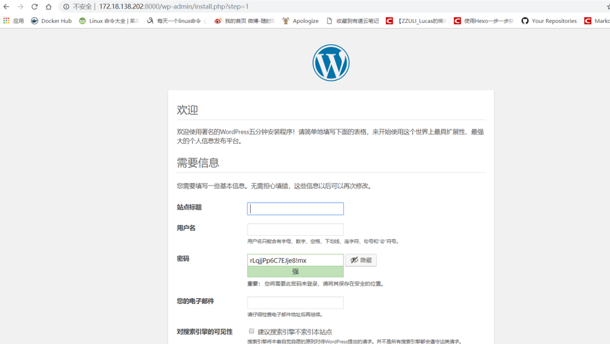Click into the 您的电子邮件 field
This screenshot has width=610, height=344.
point(295,303)
